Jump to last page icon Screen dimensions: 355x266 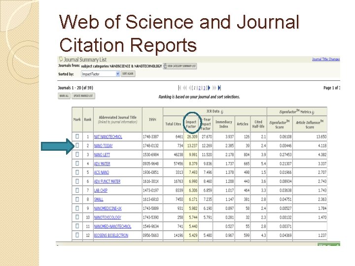[219, 88]
